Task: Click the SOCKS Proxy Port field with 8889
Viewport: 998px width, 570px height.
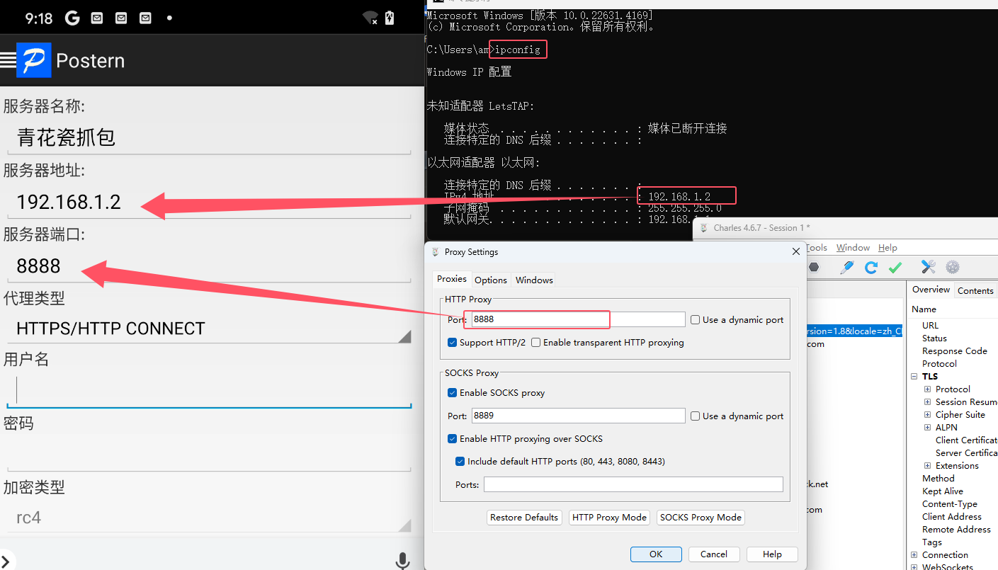Action: tap(577, 416)
